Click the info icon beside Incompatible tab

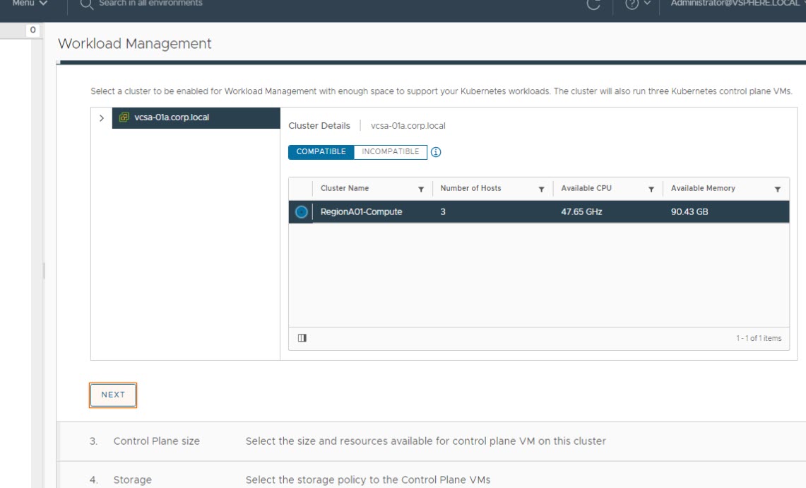click(x=436, y=152)
